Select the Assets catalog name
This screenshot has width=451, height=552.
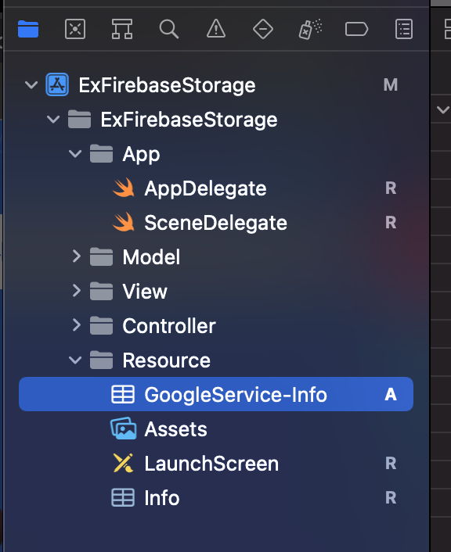pos(175,429)
